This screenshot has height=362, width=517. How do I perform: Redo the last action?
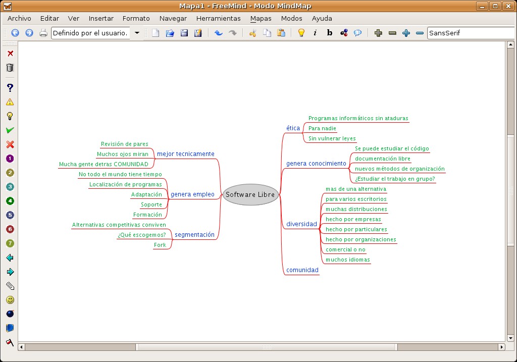click(x=233, y=33)
